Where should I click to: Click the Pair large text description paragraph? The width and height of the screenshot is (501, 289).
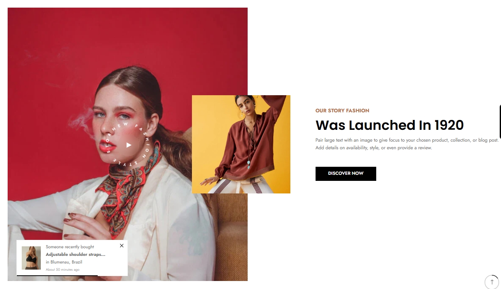coord(407,144)
